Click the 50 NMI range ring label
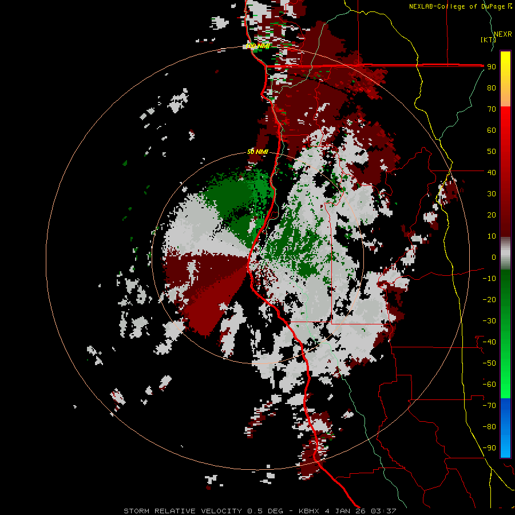Image resolution: width=515 pixels, height=515 pixels. [257, 152]
